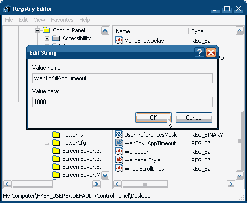Select the UserPreferencesMask value name

click(x=150, y=135)
